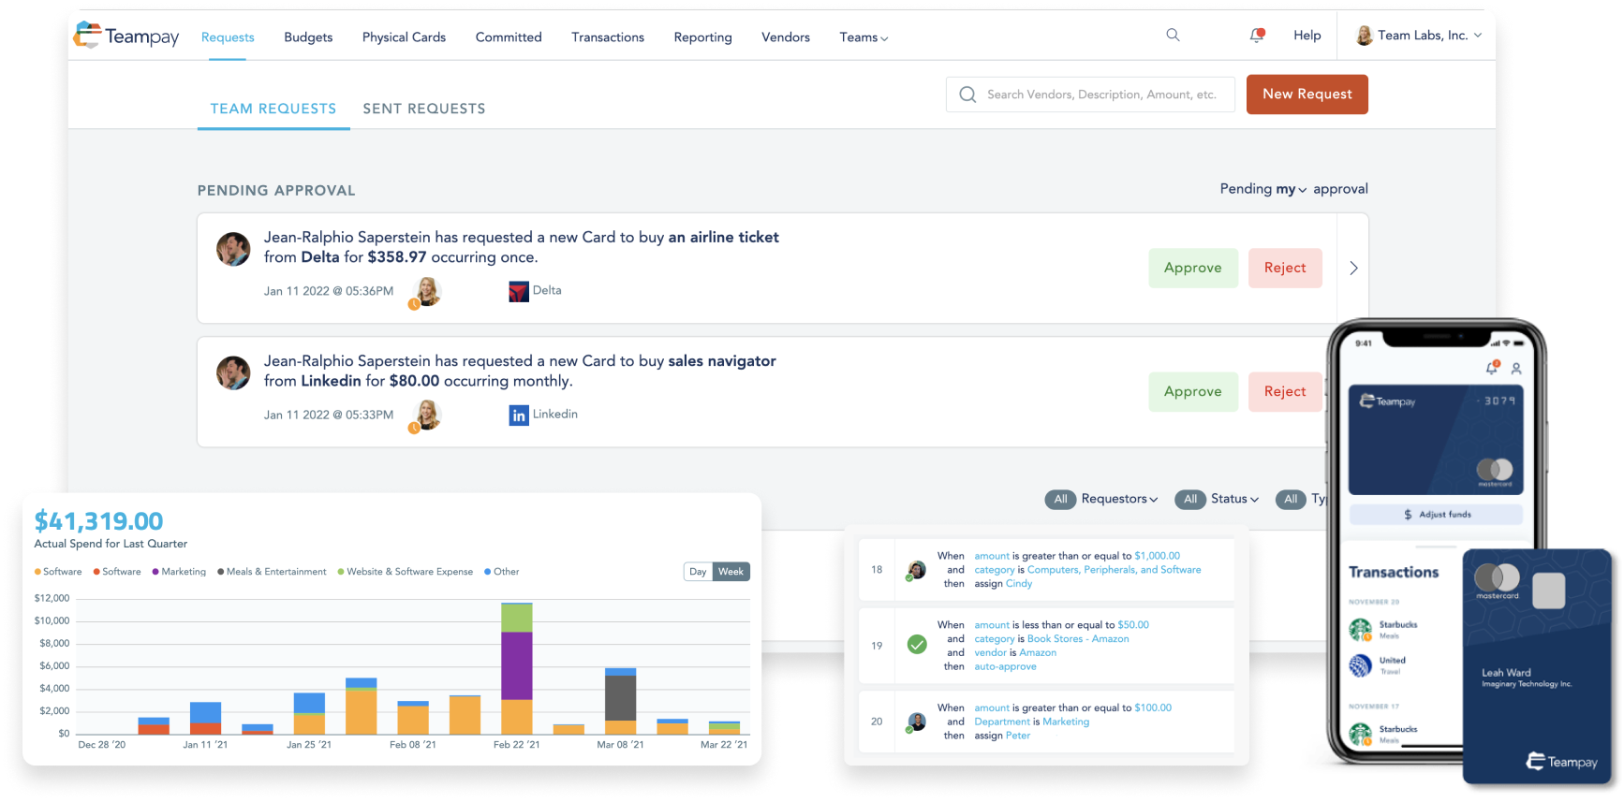Click the Peter assignee link in rule 20

(x=1018, y=736)
